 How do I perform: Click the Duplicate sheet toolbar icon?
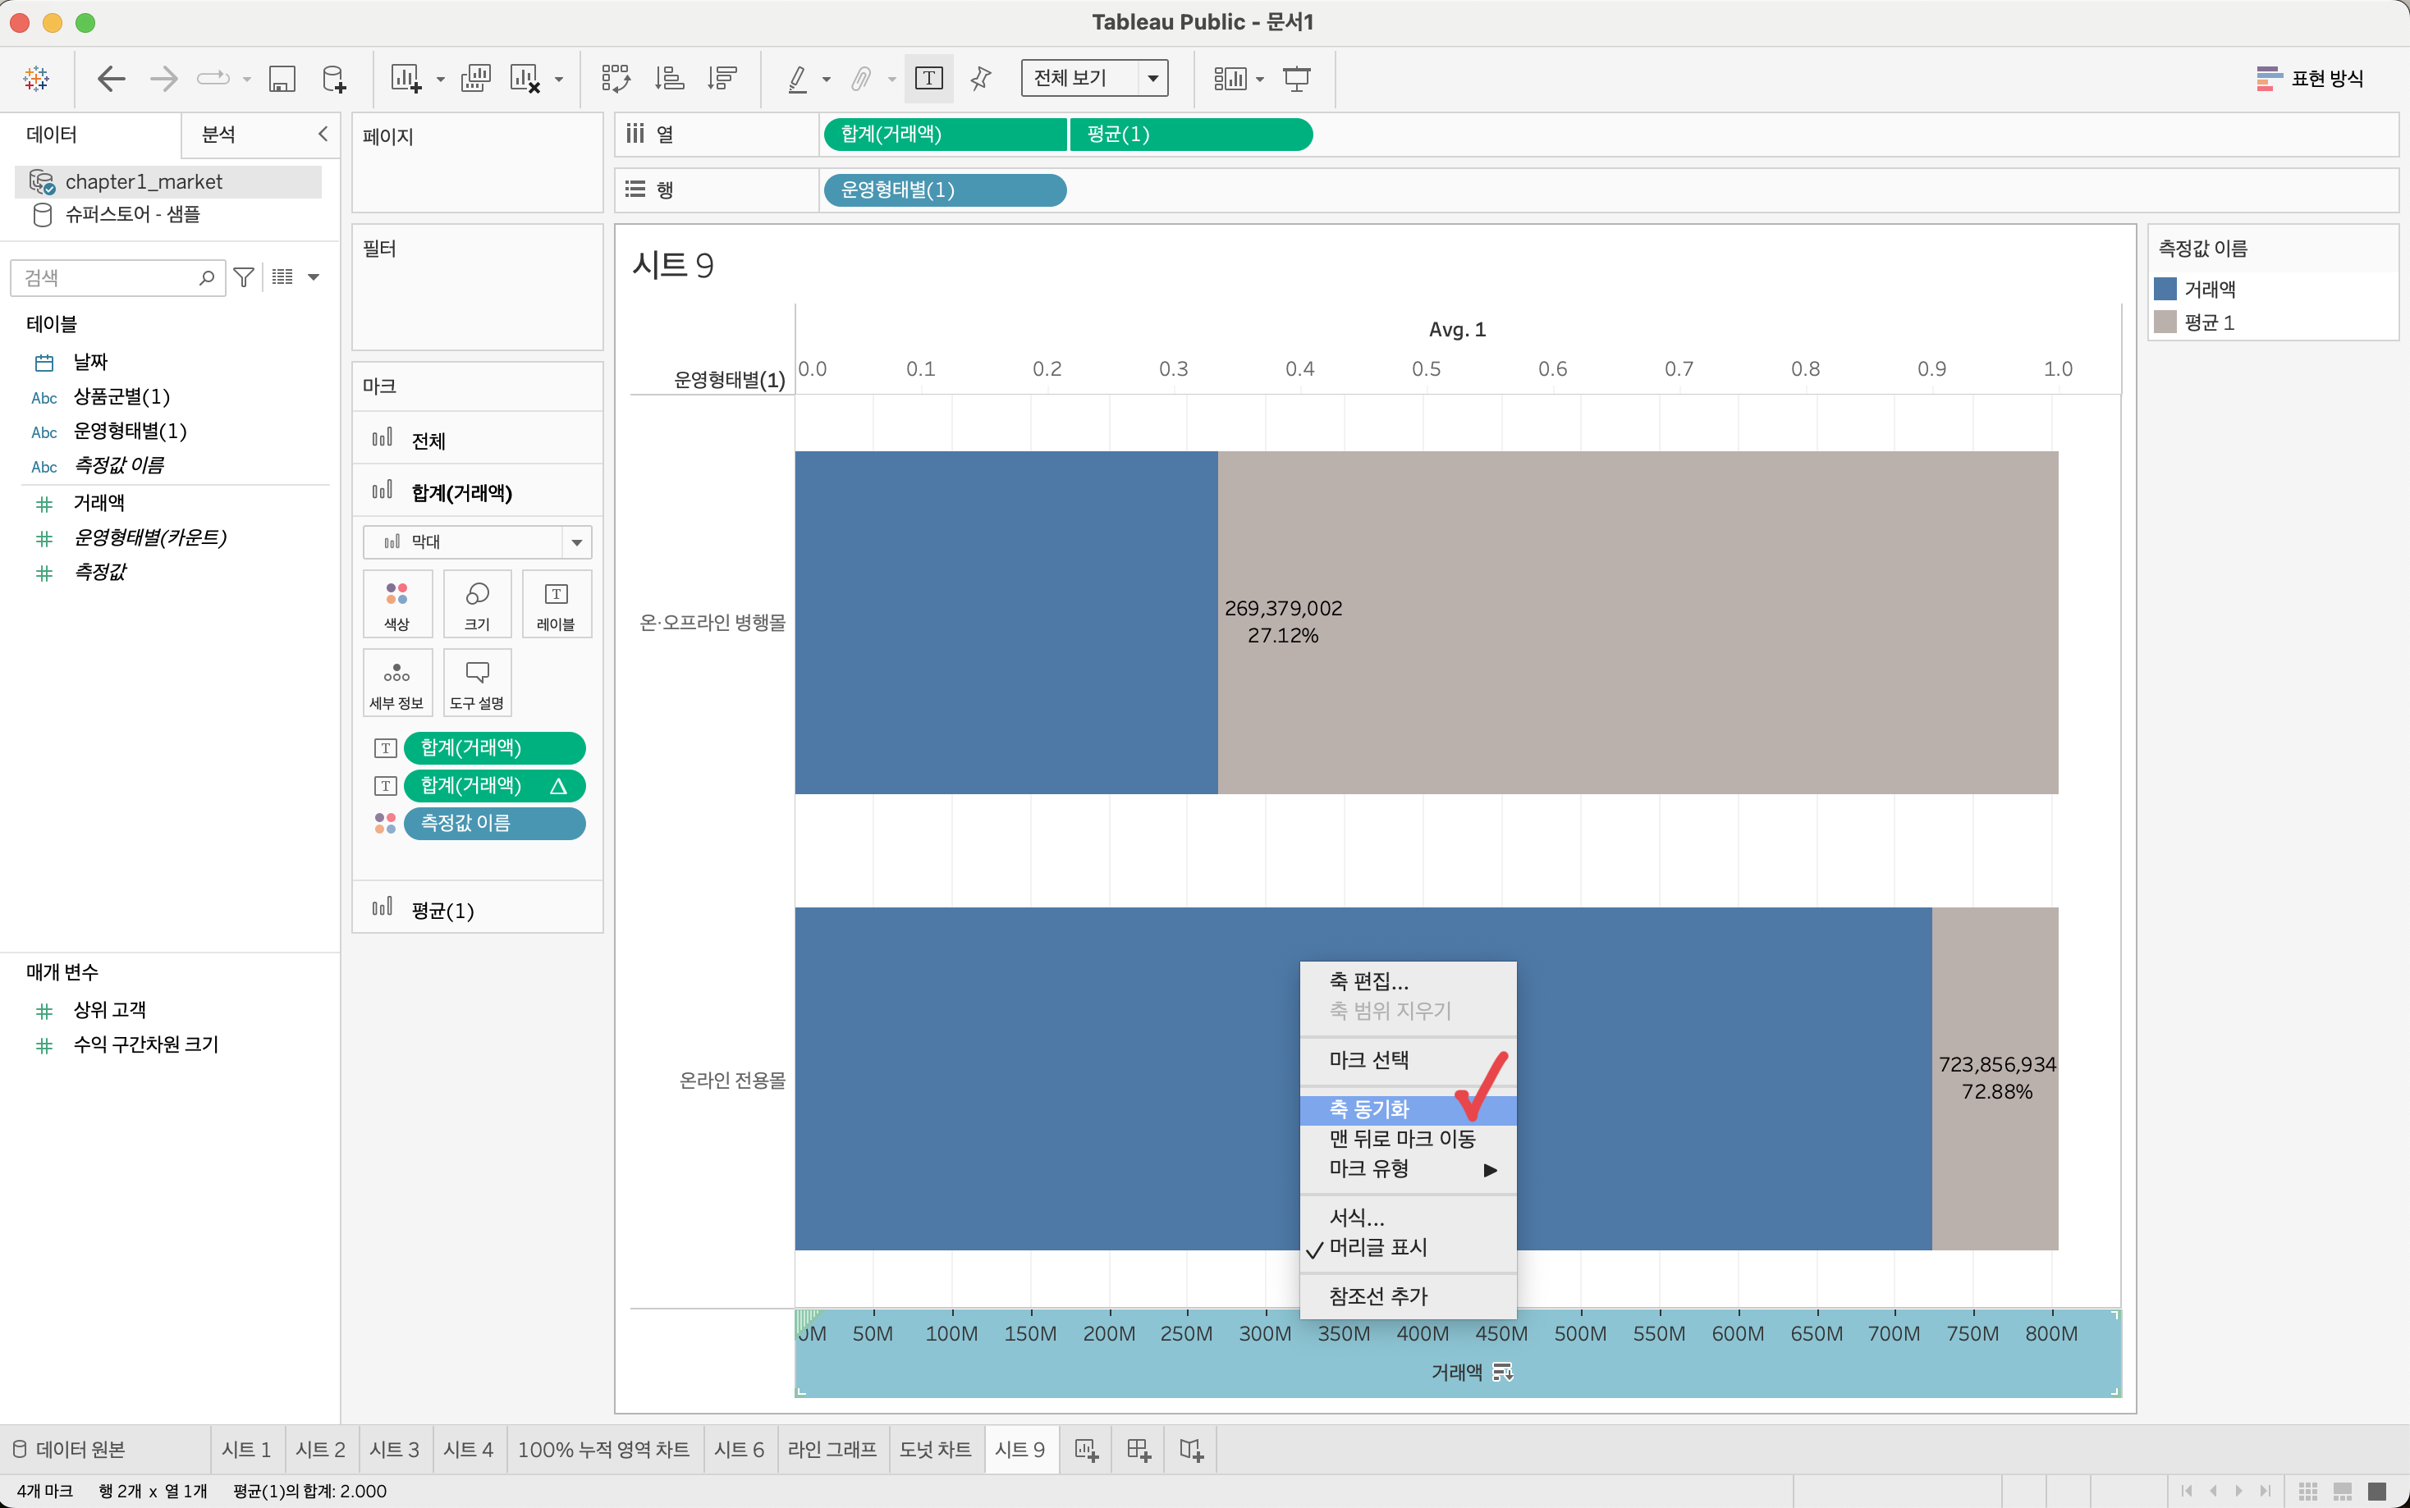(x=474, y=78)
